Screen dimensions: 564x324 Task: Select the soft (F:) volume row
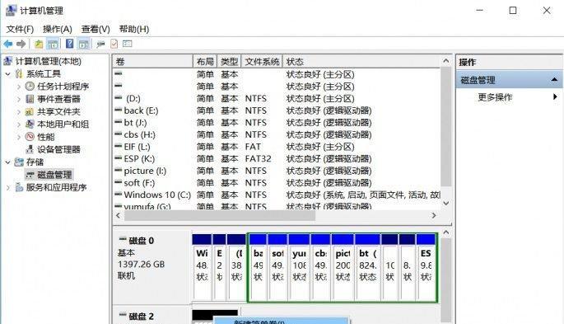click(x=277, y=183)
